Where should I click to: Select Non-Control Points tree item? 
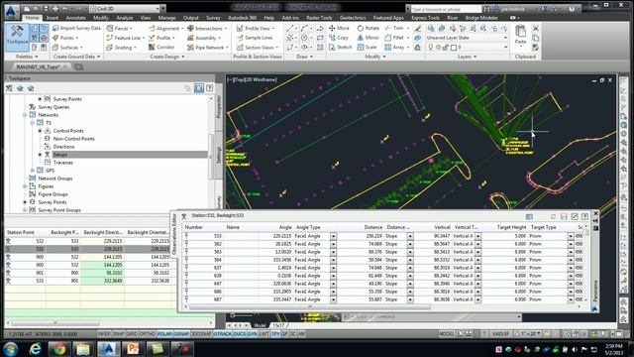pos(73,139)
